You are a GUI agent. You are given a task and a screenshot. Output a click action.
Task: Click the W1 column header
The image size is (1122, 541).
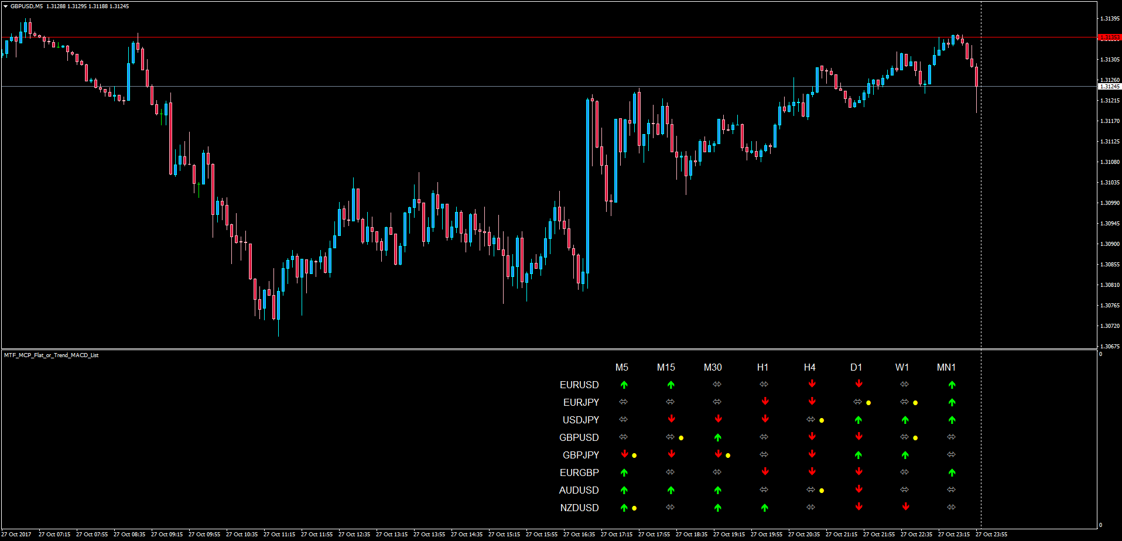(x=902, y=368)
